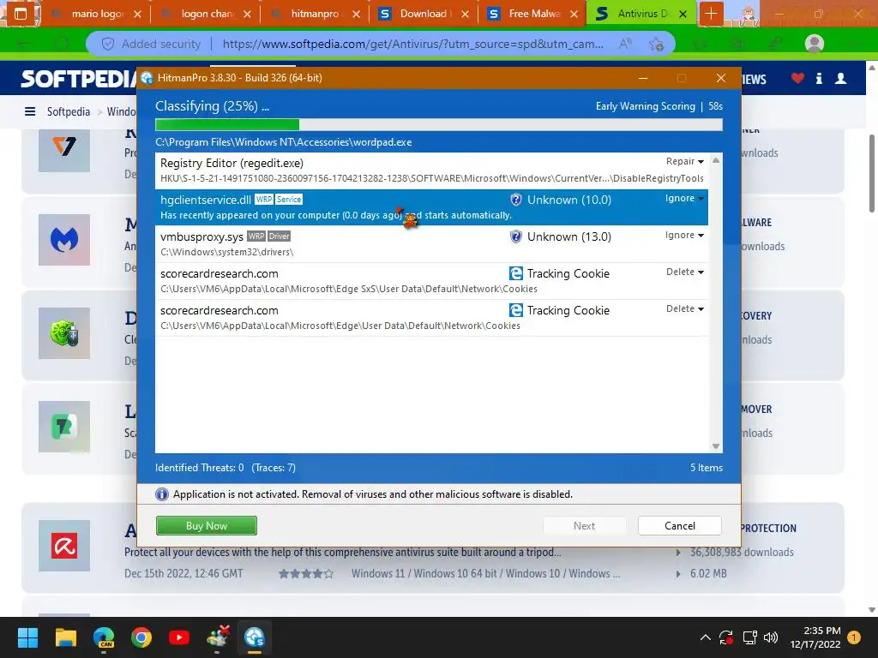The height and width of the screenshot is (658, 878).
Task: Open a new browser tab
Action: point(711,14)
